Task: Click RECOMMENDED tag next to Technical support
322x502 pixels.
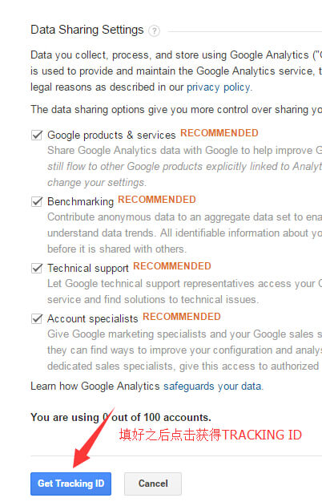Action: [172, 266]
